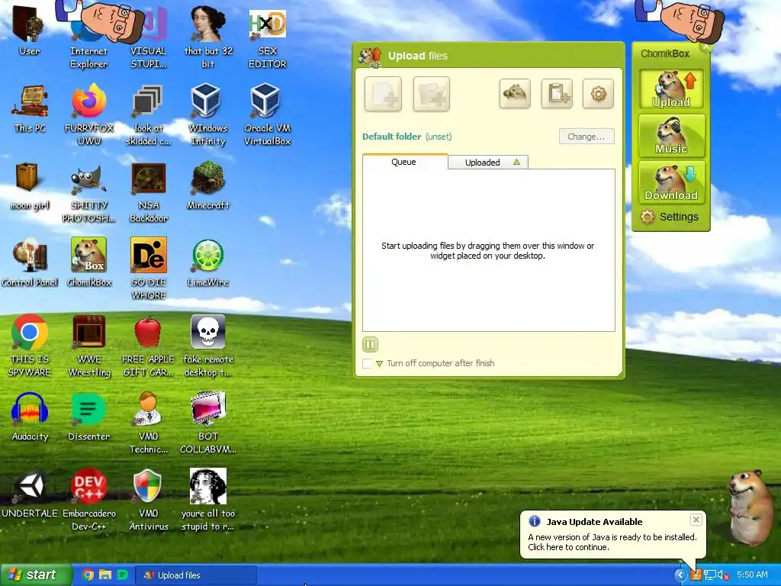Select the This PC desktop icon
This screenshot has height=586, width=781.
(x=30, y=108)
